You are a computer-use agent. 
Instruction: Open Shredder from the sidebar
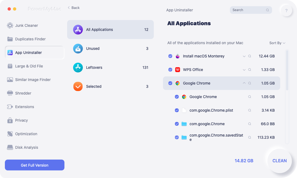[34, 93]
